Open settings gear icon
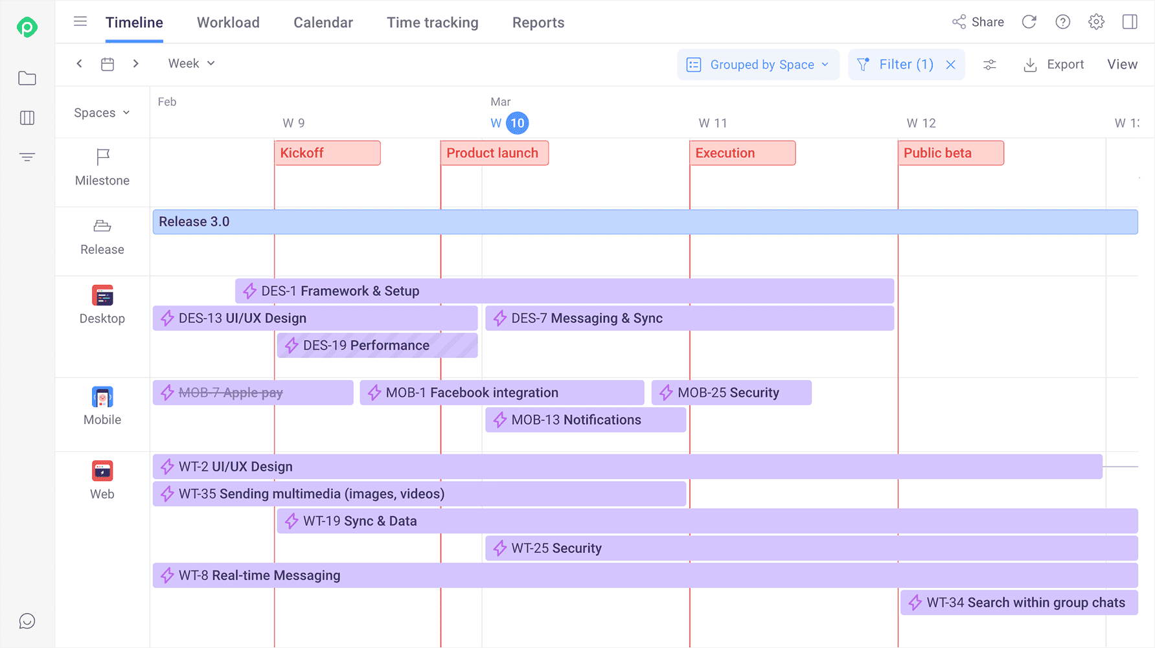This screenshot has height=648, width=1155. pyautogui.click(x=1096, y=22)
